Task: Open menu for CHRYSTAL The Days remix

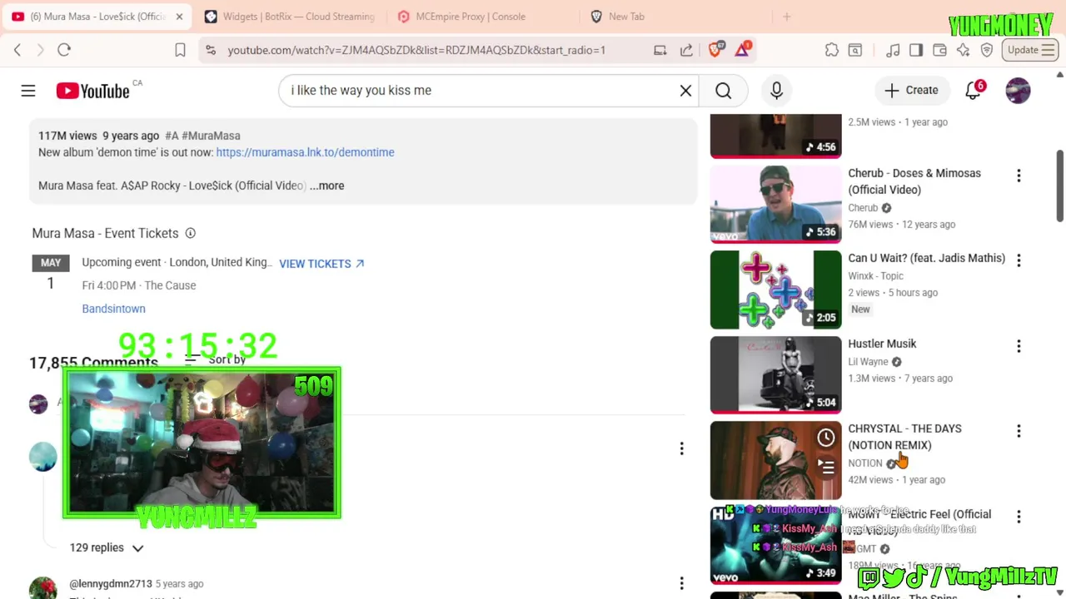Action: click(1019, 431)
